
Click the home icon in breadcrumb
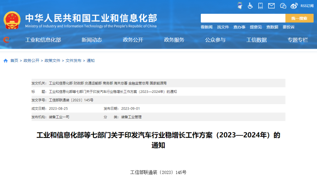(x=6, y=61)
